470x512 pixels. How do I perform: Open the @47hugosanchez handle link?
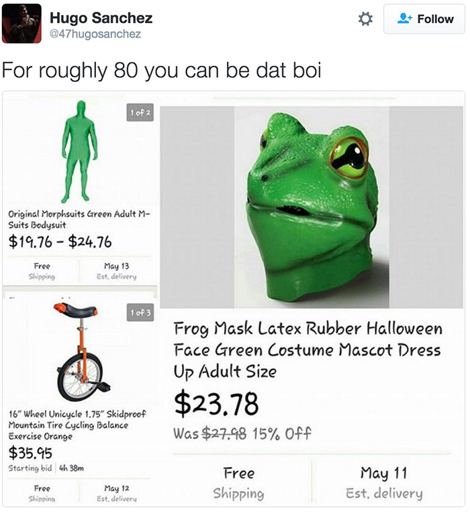coord(95,34)
